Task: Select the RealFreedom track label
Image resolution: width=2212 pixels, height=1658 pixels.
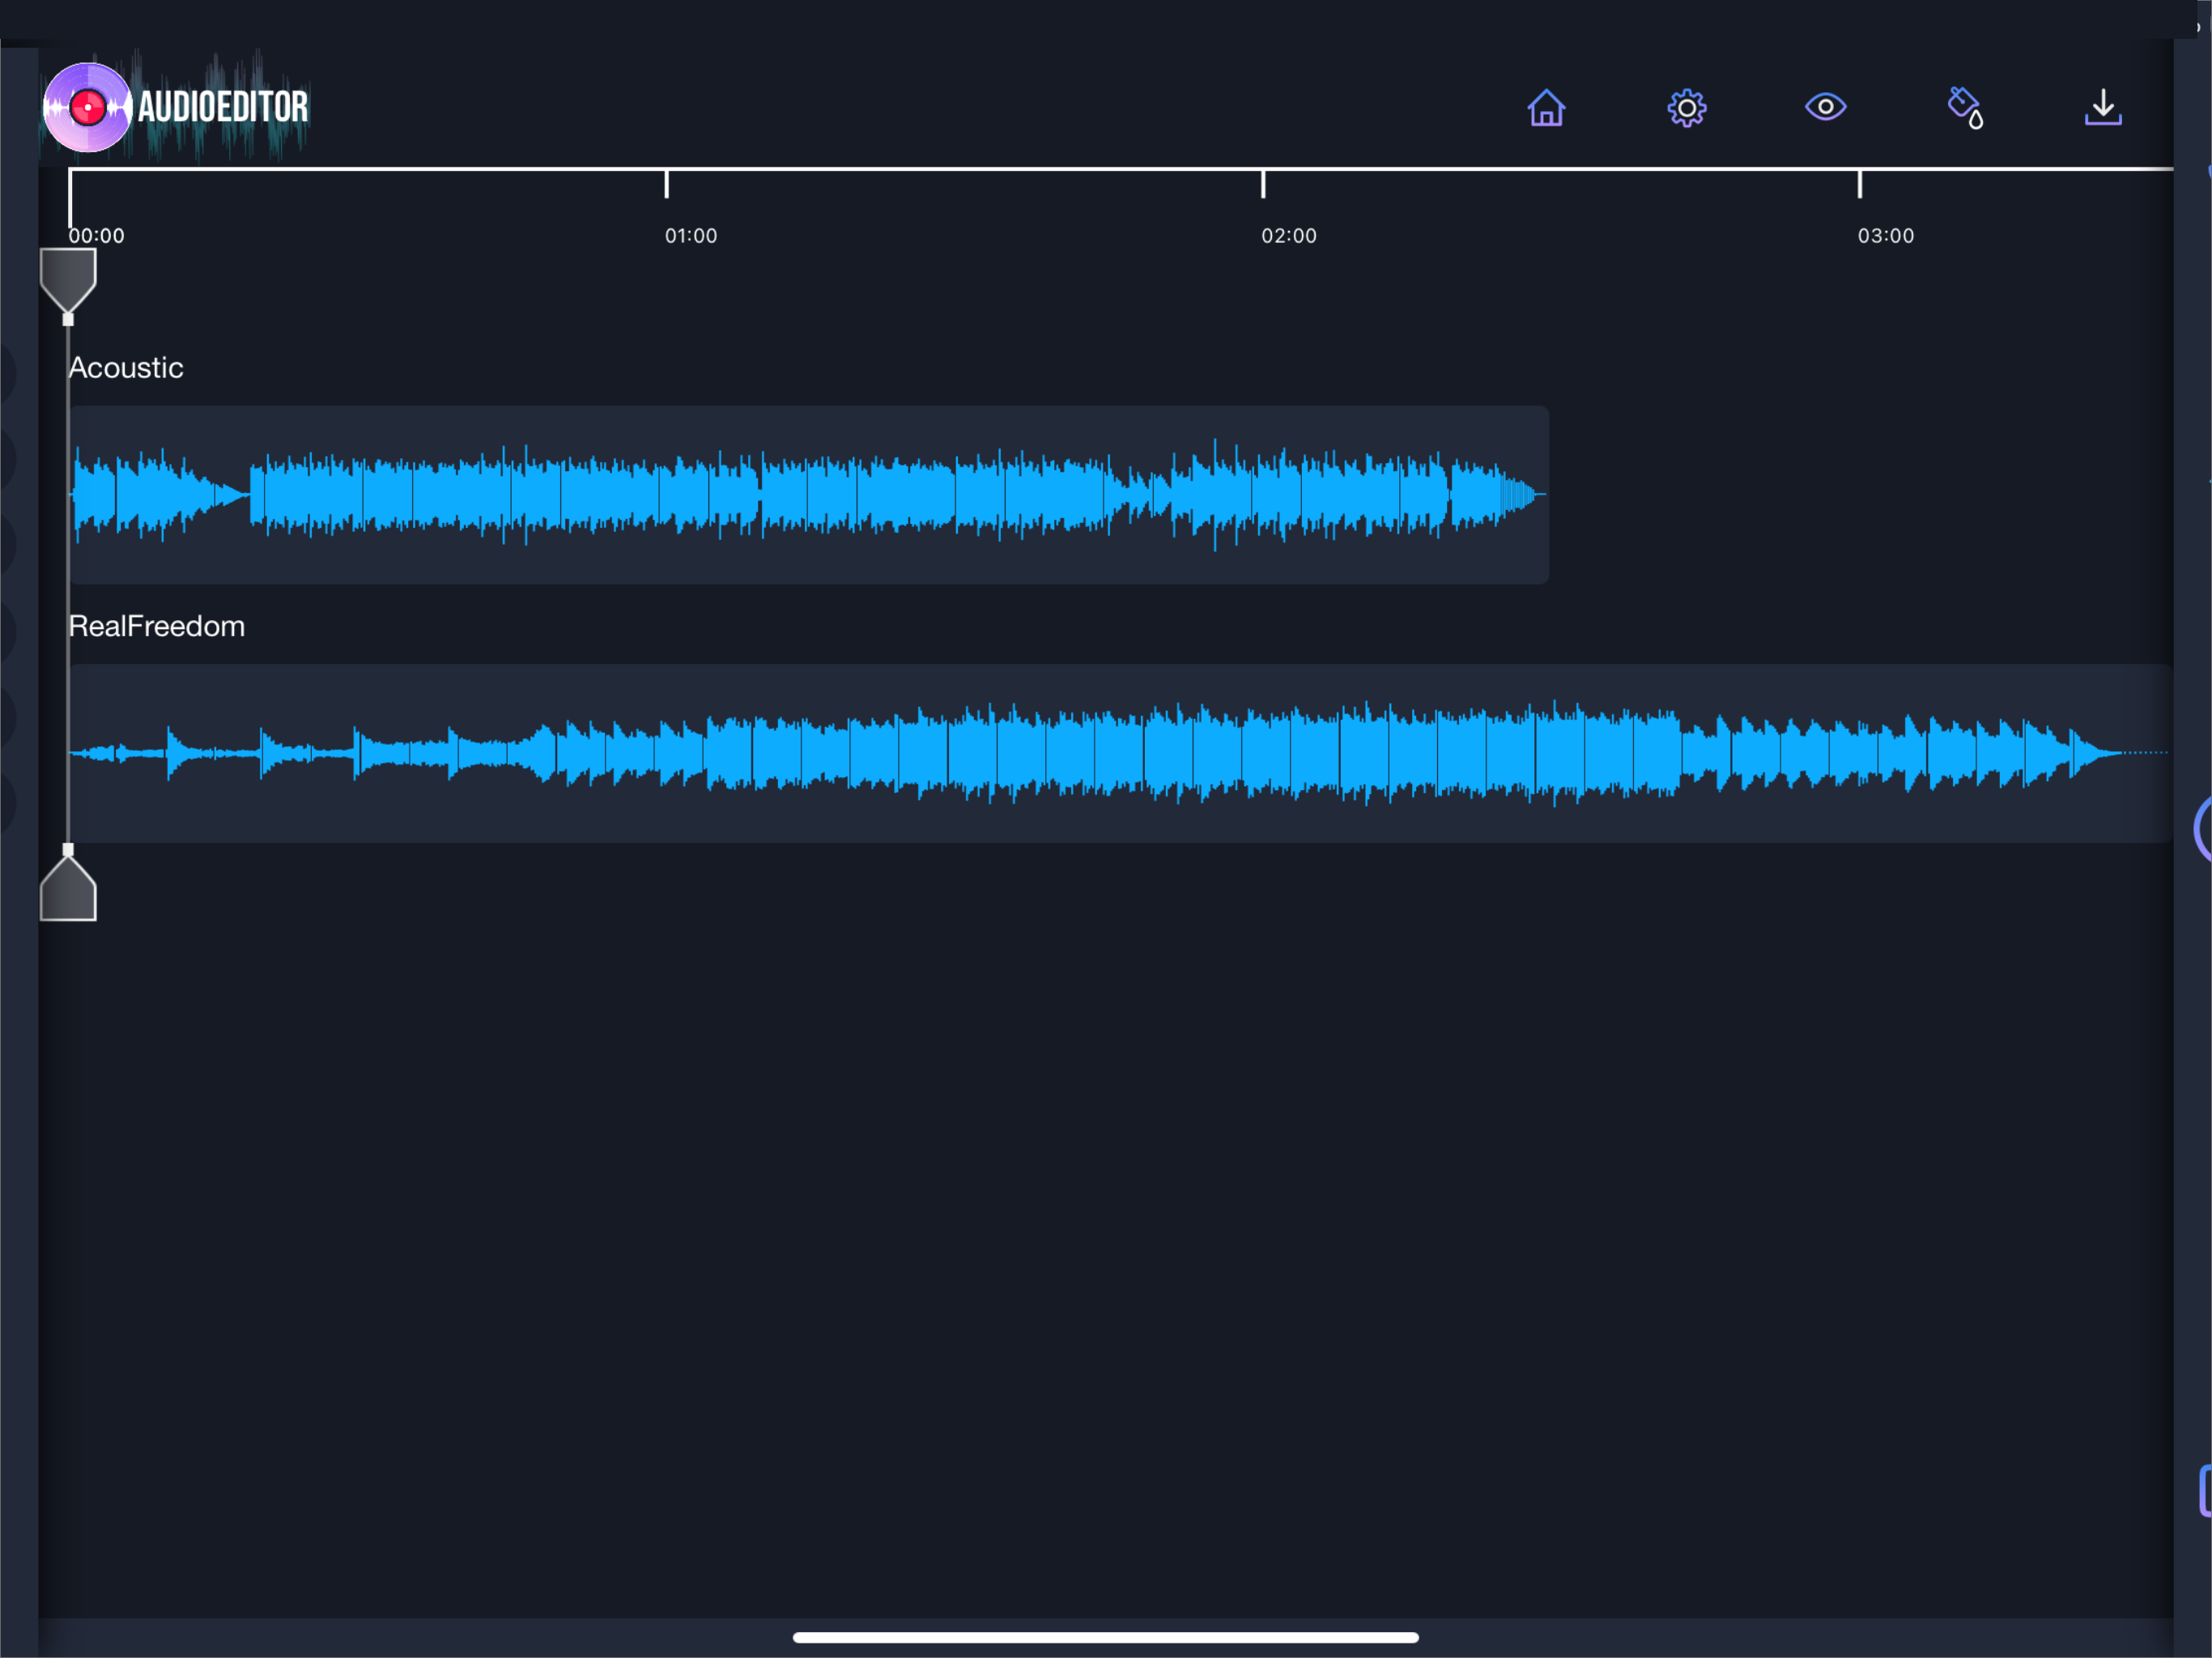Action: 156,626
